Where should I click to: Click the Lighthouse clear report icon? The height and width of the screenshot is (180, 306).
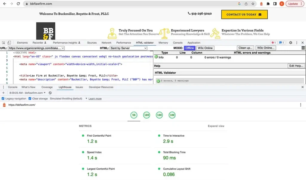[x=50, y=93]
